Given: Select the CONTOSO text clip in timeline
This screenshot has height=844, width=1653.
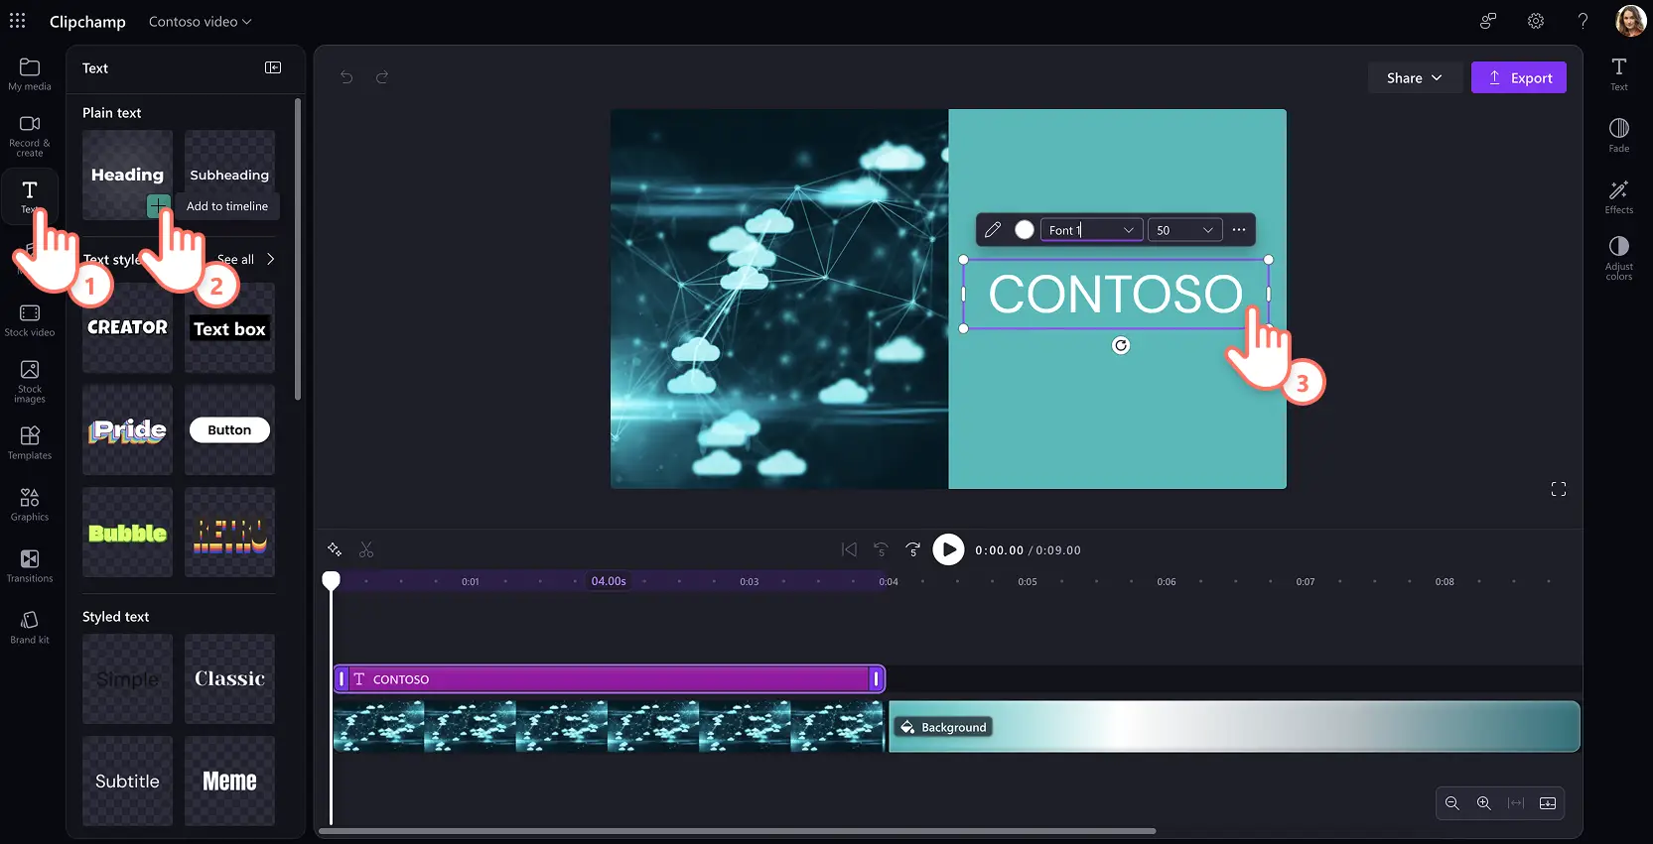Looking at the screenshot, I should coord(609,679).
